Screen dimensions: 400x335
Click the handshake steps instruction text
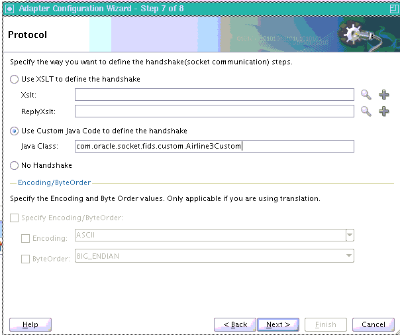click(151, 62)
